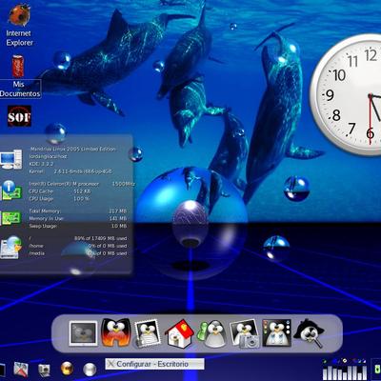381x381 pixels.
Task: Click the orange sphere panel icon
Action: tap(67, 369)
